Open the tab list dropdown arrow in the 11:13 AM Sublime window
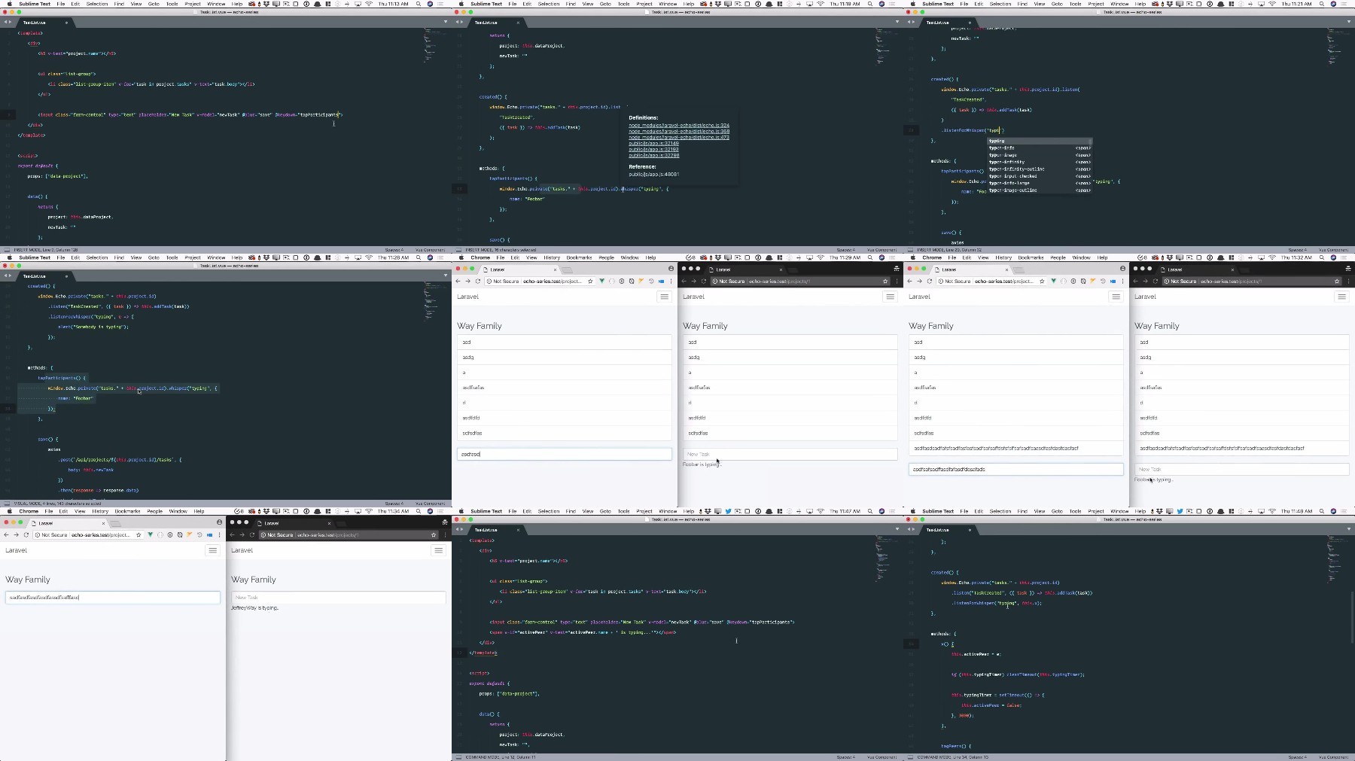The height and width of the screenshot is (761, 1355). (x=445, y=22)
